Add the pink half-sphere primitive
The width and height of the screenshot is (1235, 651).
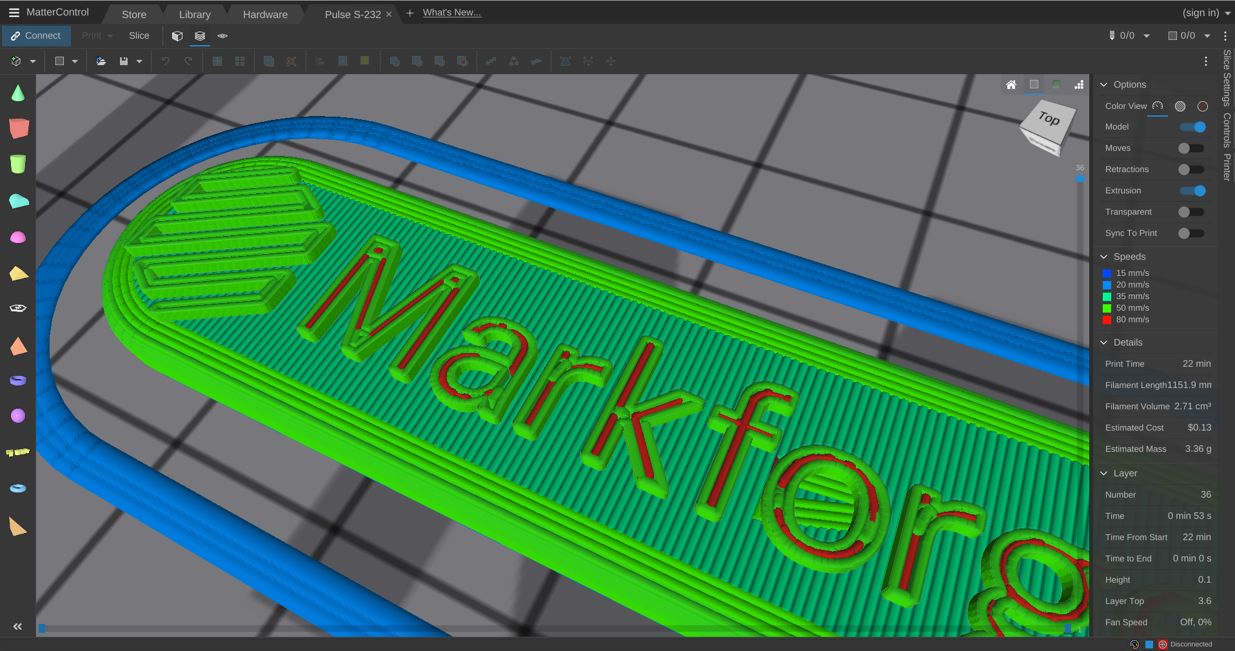pyautogui.click(x=18, y=238)
